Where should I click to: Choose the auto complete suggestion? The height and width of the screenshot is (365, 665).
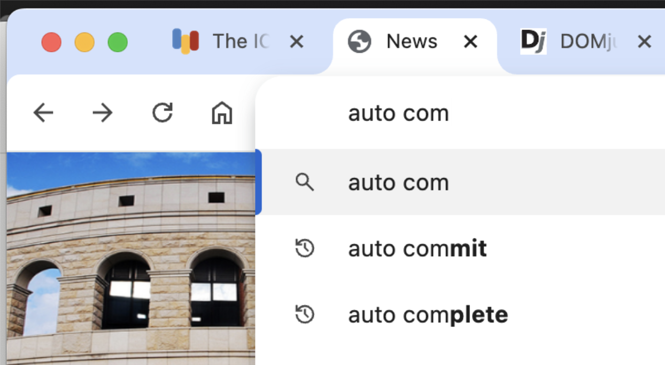click(x=428, y=315)
